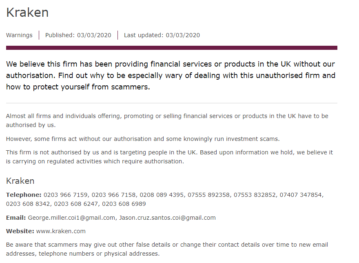359x263 pixels.
Task: Click the purple divider bar
Action: [x=171, y=48]
